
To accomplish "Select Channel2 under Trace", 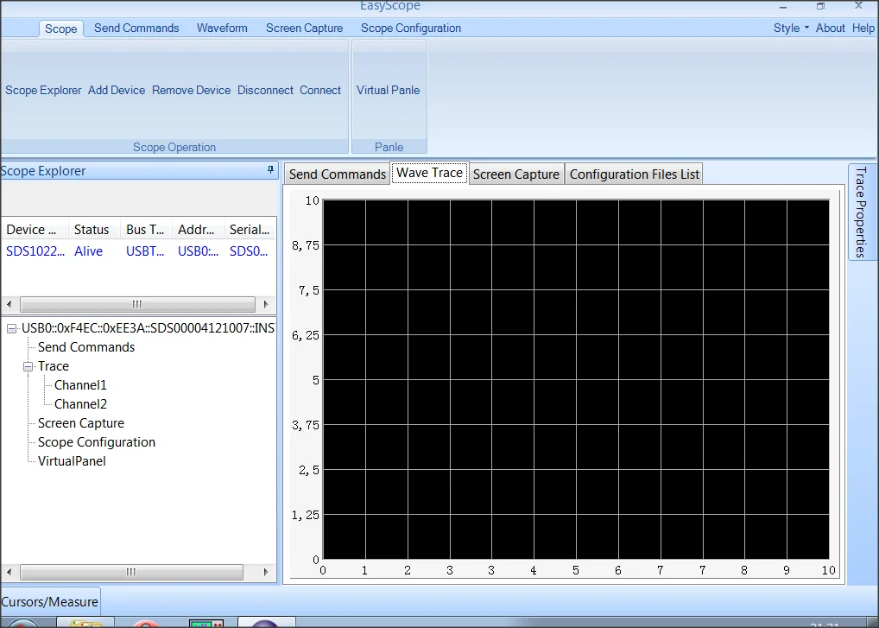I will coord(80,404).
